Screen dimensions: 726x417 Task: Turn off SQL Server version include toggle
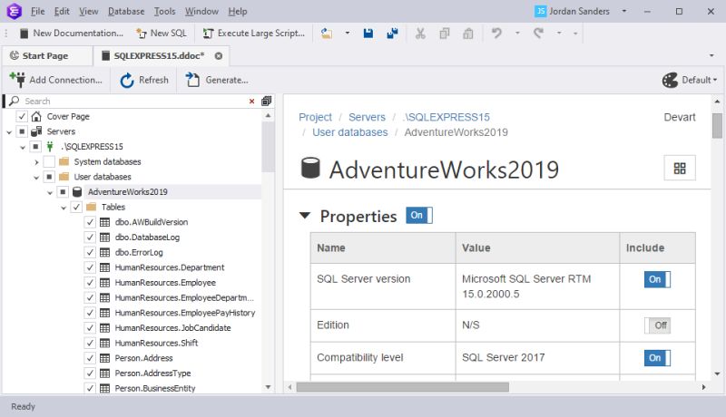(x=657, y=279)
